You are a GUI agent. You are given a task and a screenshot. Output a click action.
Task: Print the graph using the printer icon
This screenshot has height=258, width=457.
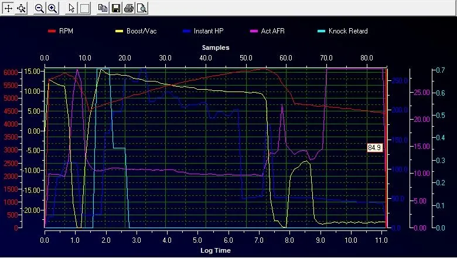click(x=128, y=8)
